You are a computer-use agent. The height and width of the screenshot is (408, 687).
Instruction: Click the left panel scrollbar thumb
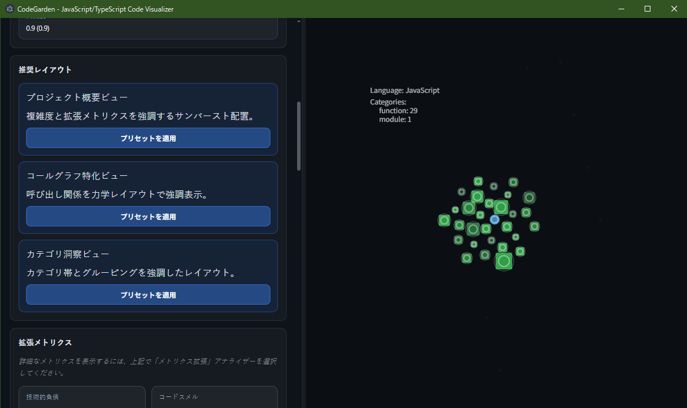click(x=299, y=136)
